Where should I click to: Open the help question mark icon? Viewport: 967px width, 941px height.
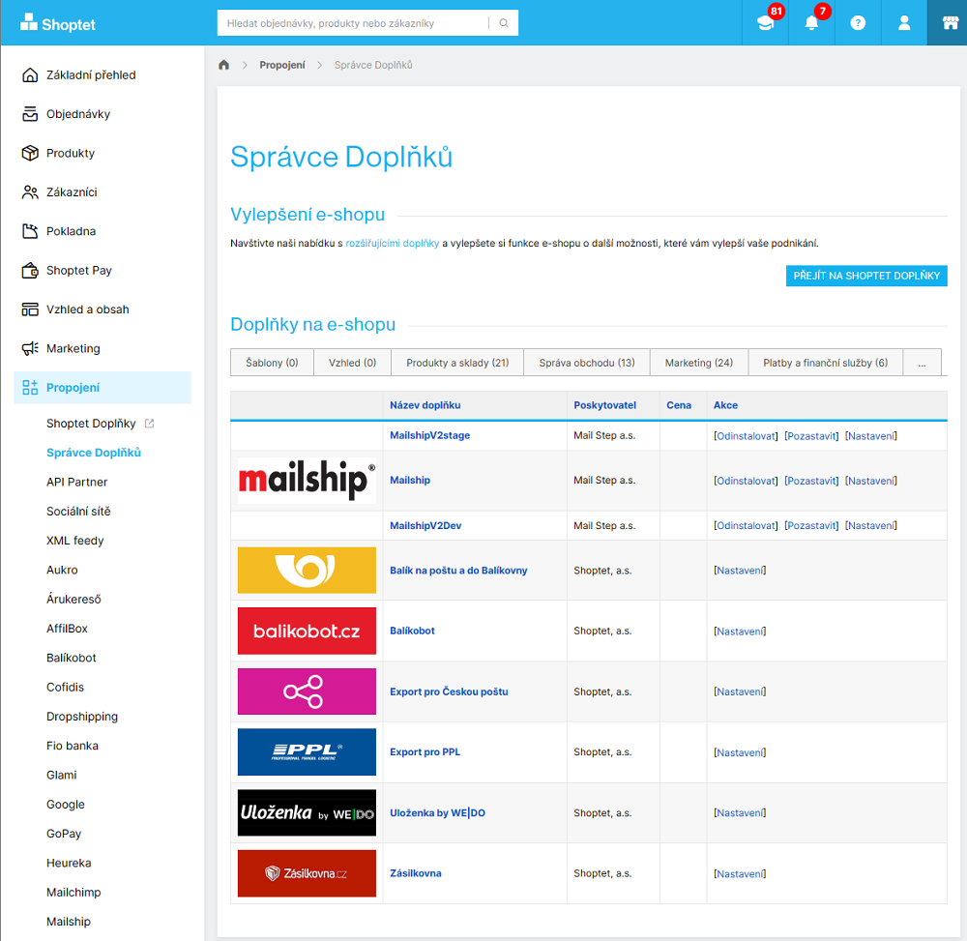858,23
